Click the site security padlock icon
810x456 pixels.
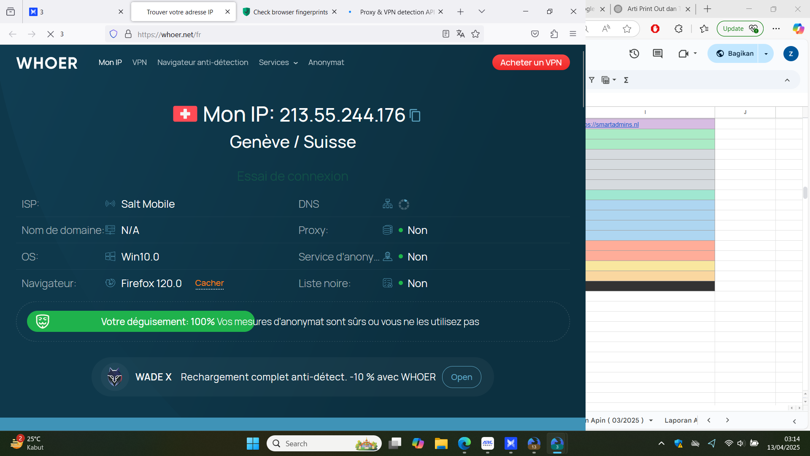(x=128, y=34)
